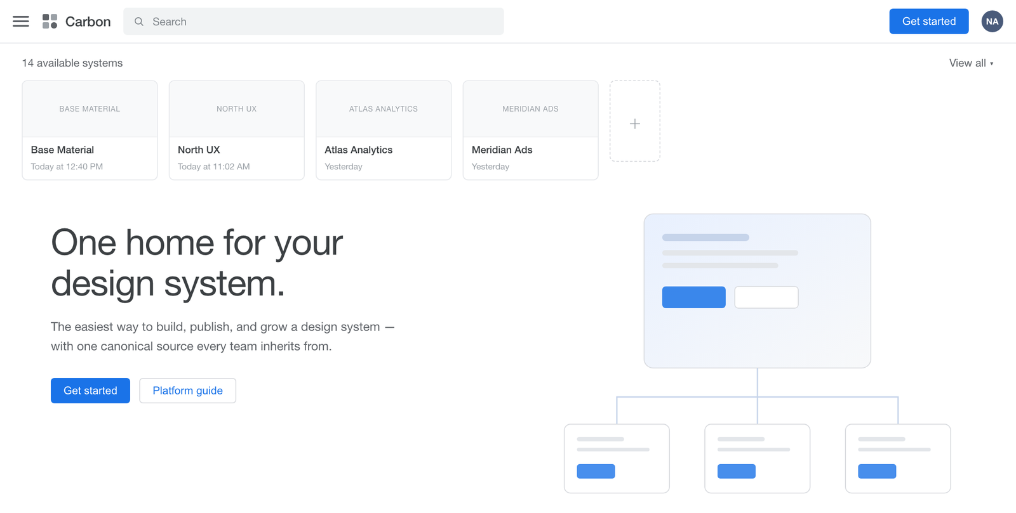Open the Meridian Ads system card
The height and width of the screenshot is (513, 1016).
[531, 130]
